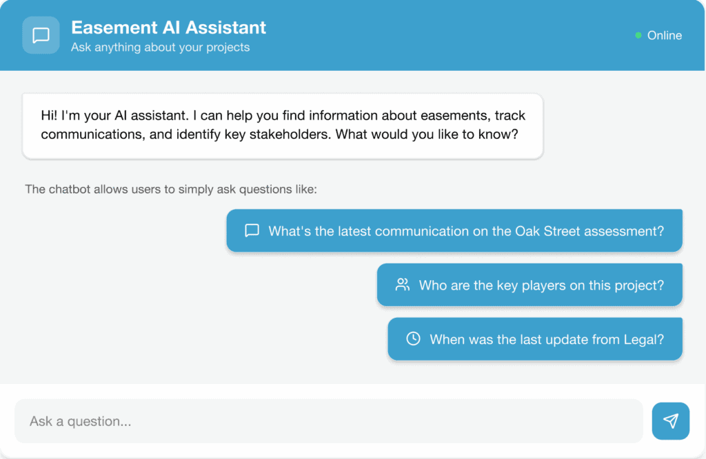The width and height of the screenshot is (706, 459).
Task: Click the "Ask anything about your projects" subtitle
Action: 160,47
